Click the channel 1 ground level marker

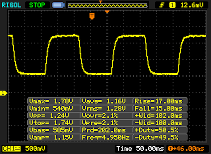4,93
